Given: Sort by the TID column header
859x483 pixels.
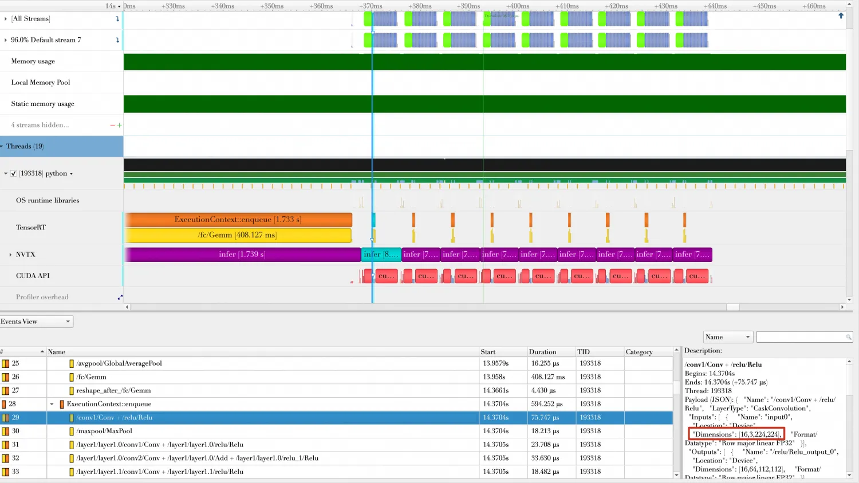Looking at the screenshot, I should pyautogui.click(x=599, y=351).
